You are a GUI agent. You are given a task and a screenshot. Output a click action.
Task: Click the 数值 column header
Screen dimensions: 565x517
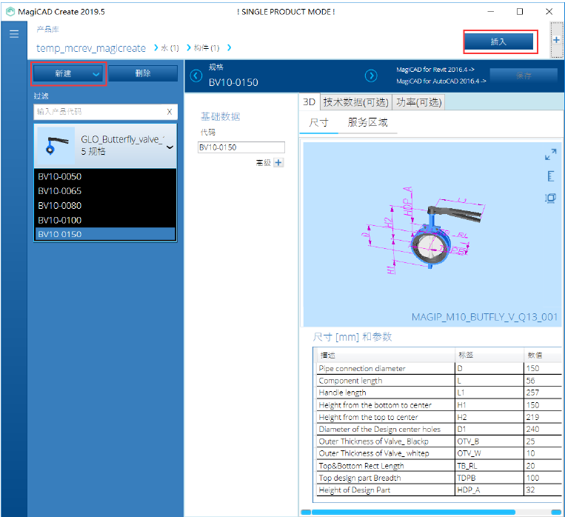542,355
